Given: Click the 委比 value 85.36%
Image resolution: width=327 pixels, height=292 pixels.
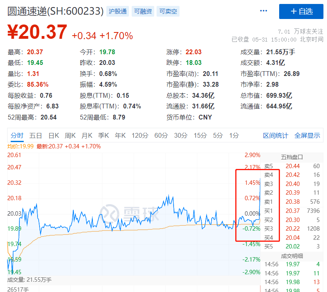Looking at the screenshot, I should coord(38,85).
